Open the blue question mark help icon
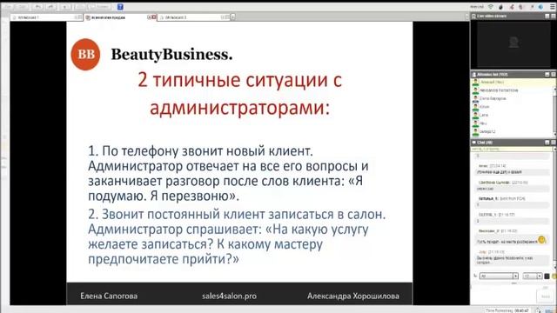The image size is (557, 313). pos(120,7)
